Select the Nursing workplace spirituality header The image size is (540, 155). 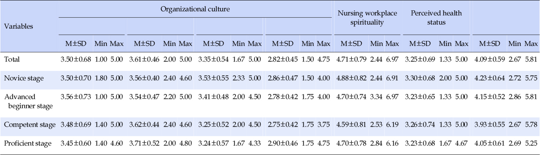pyautogui.click(x=367, y=18)
